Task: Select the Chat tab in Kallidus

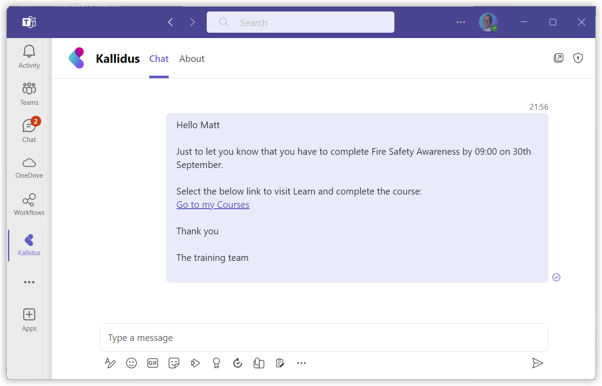Action: (159, 59)
